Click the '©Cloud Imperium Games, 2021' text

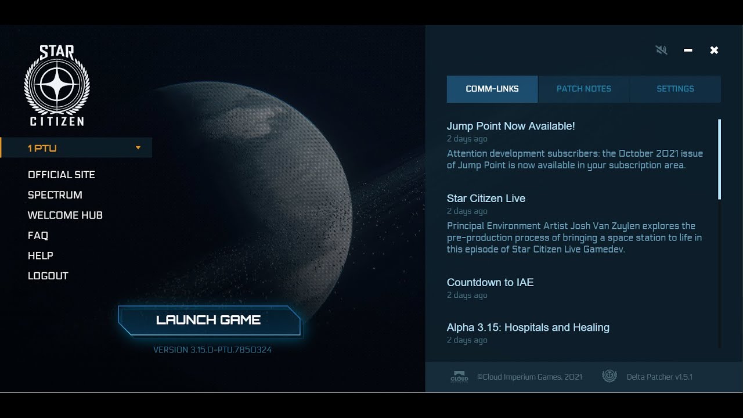point(529,377)
